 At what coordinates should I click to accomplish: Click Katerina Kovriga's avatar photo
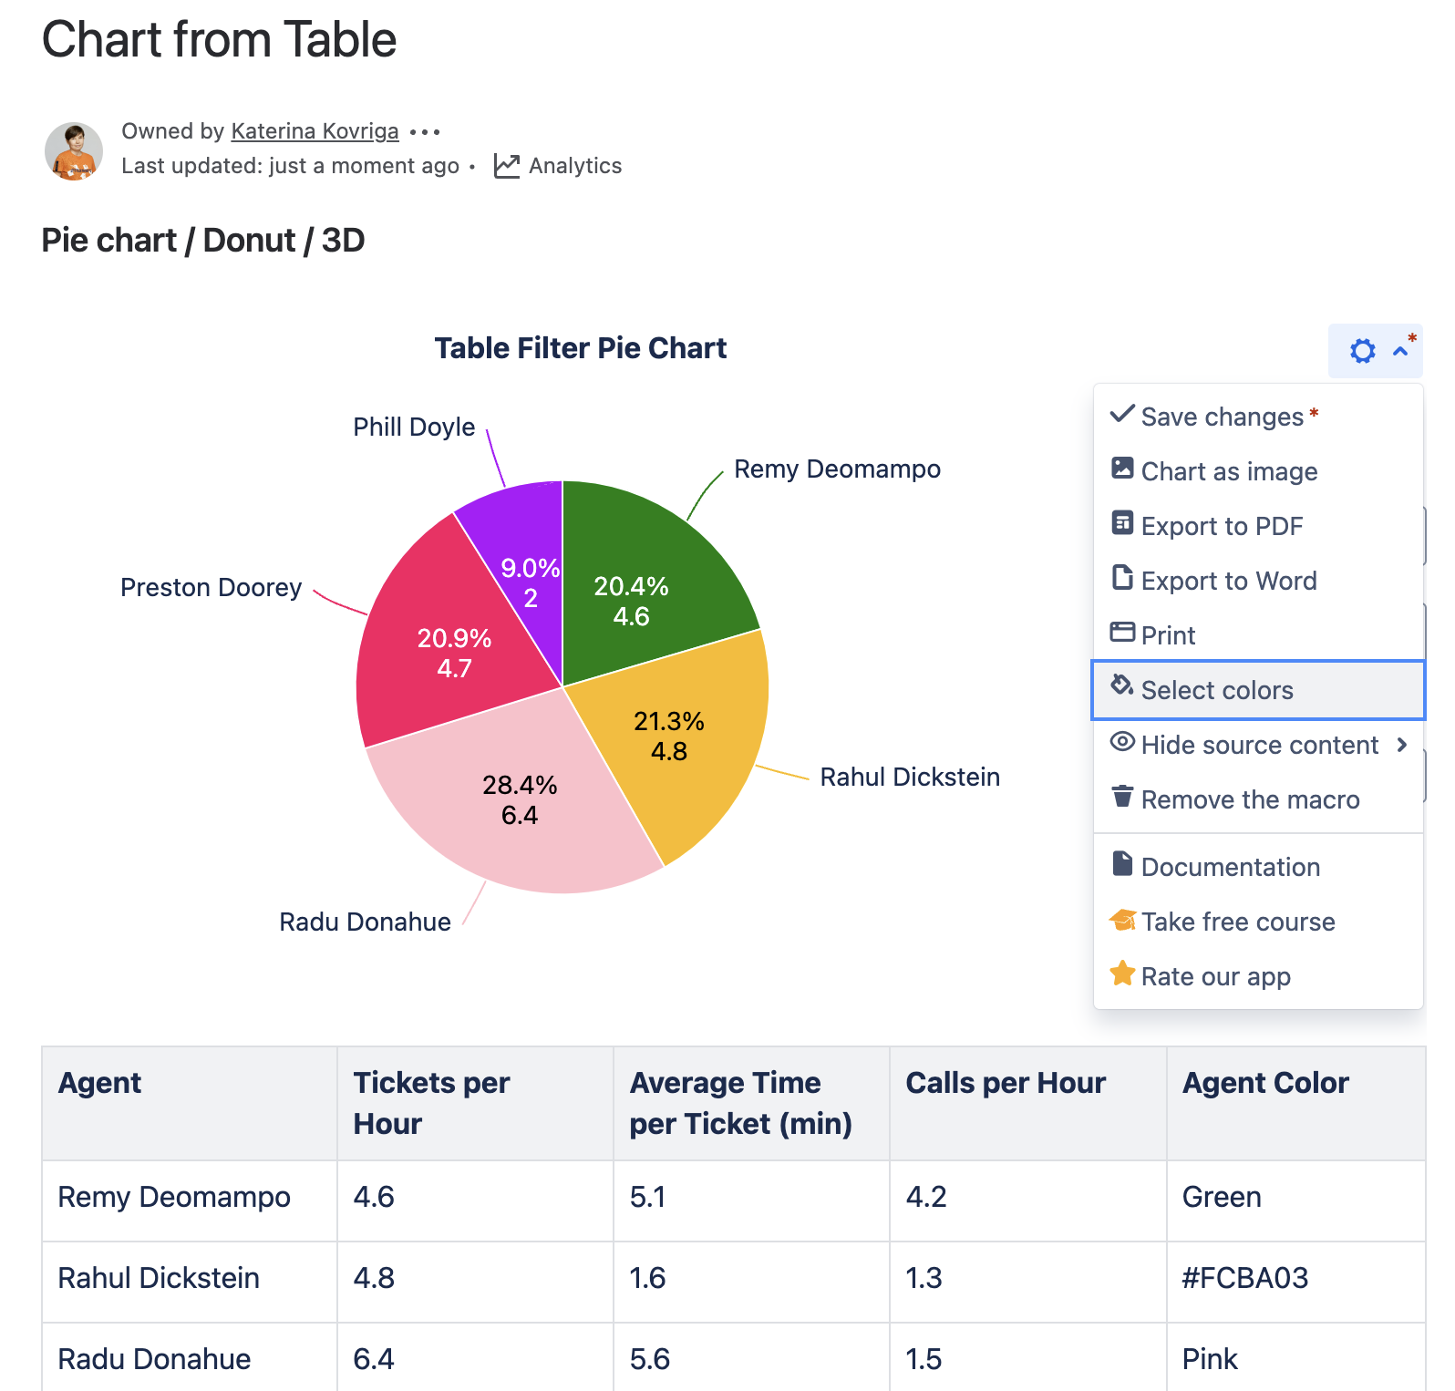coord(74,151)
